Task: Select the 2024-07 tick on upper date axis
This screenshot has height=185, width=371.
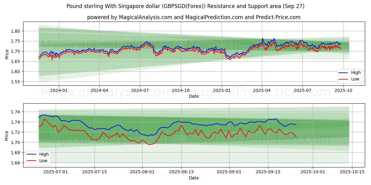Action: click(x=140, y=90)
